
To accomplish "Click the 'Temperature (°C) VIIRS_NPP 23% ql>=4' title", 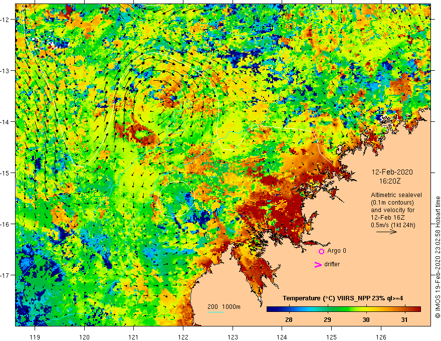I will 343,298.
